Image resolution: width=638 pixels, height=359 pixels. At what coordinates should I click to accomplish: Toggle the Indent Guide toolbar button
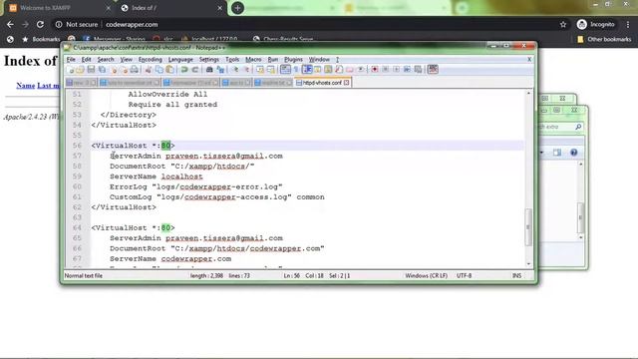[307, 70]
